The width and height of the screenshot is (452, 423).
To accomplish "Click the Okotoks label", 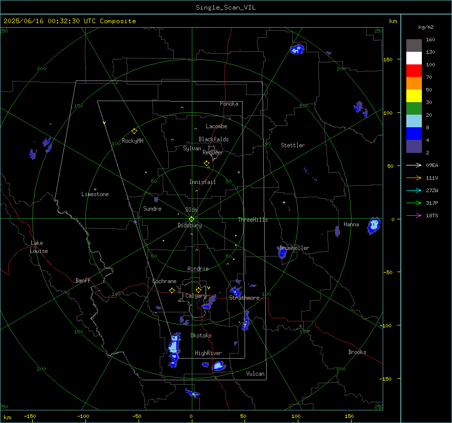I will (x=201, y=336).
